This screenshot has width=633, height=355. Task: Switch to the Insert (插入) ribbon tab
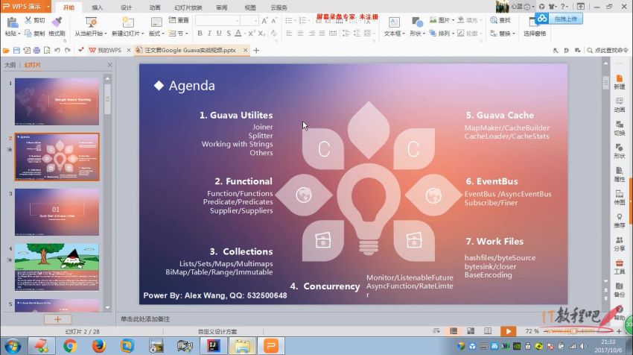tap(98, 7)
